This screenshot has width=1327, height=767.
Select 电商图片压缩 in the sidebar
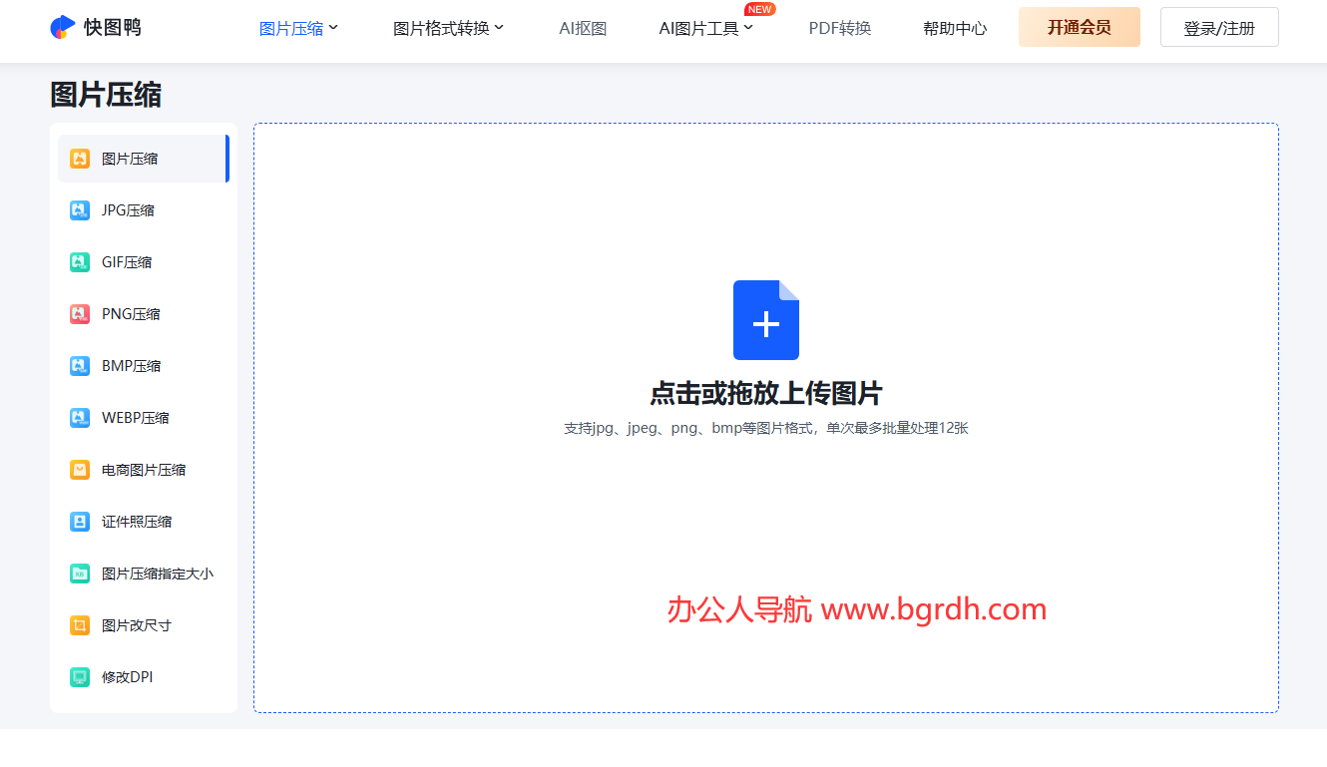point(144,470)
